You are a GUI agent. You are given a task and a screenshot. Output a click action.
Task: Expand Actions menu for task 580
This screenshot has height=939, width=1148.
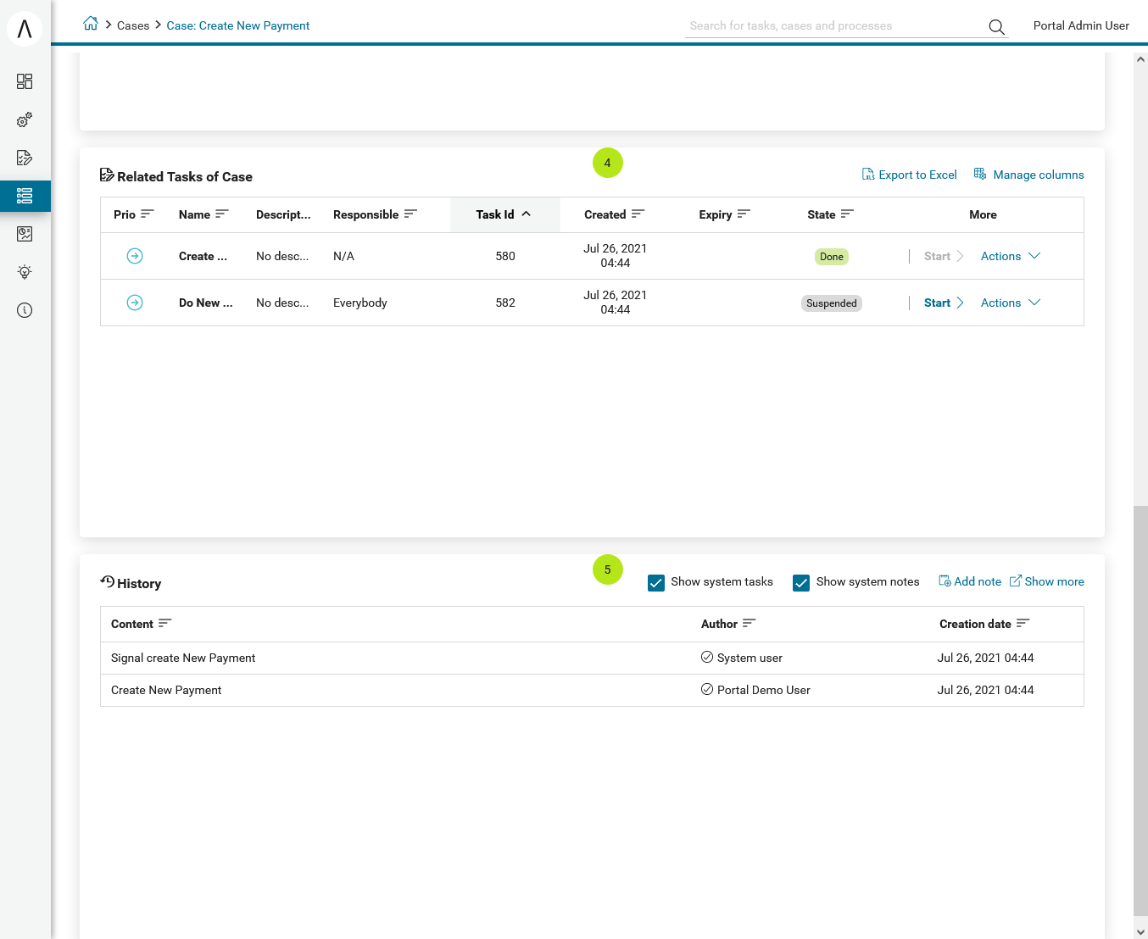pyautogui.click(x=1010, y=256)
